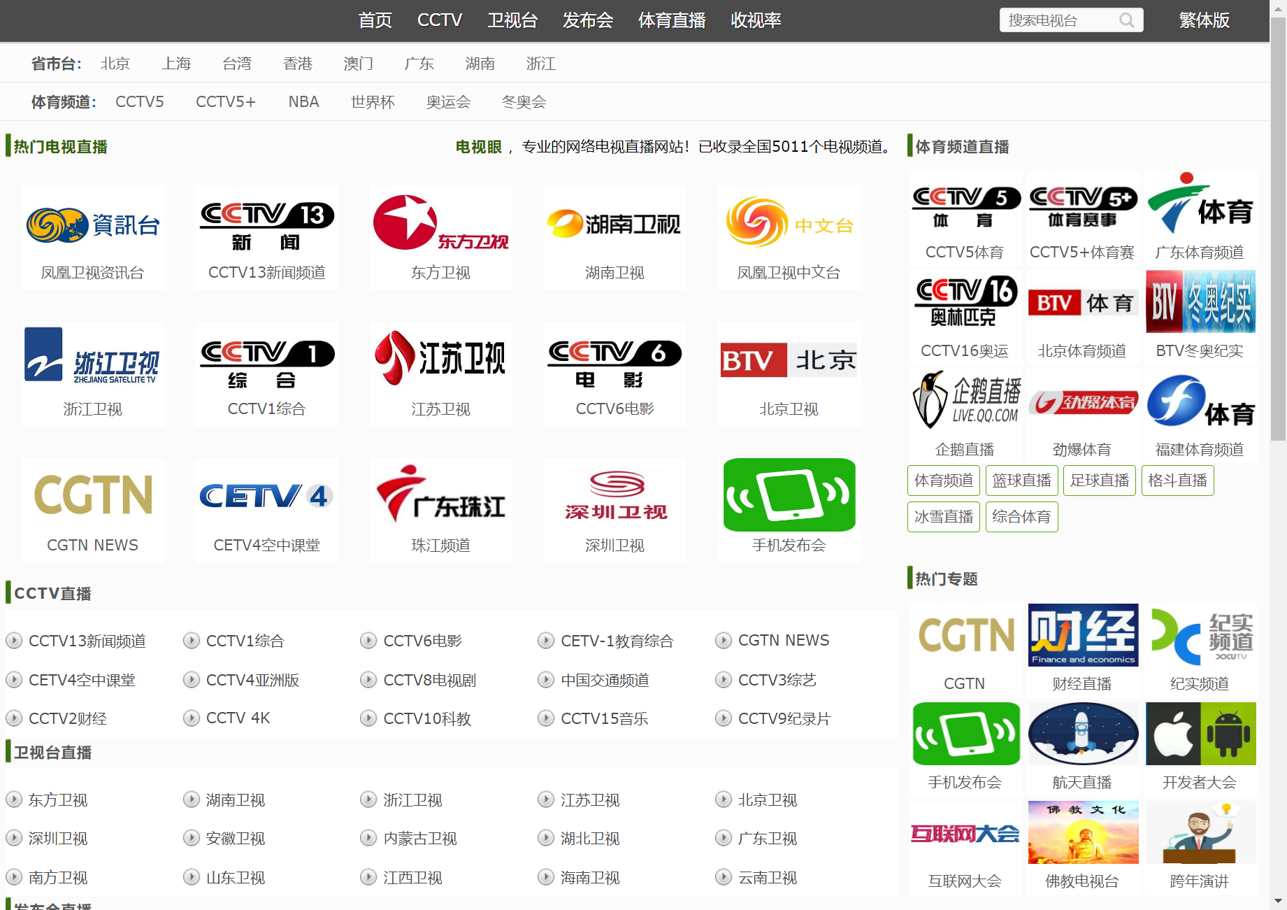
Task: Open the 广东珠江 channel logo
Action: point(441,495)
